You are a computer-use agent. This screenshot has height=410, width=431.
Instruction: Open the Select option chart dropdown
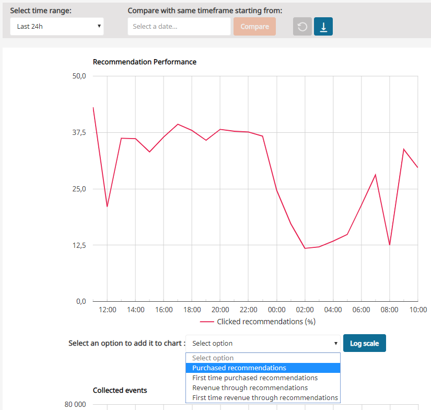click(263, 344)
